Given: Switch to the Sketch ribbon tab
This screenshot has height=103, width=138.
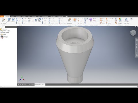Looking at the screenshot, I should pos(13,16).
